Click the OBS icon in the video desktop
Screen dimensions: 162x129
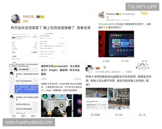(x=53, y=96)
